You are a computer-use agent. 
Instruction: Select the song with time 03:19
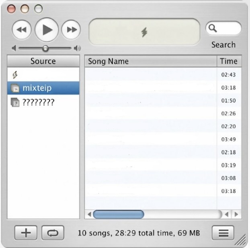pyautogui.click(x=163, y=165)
